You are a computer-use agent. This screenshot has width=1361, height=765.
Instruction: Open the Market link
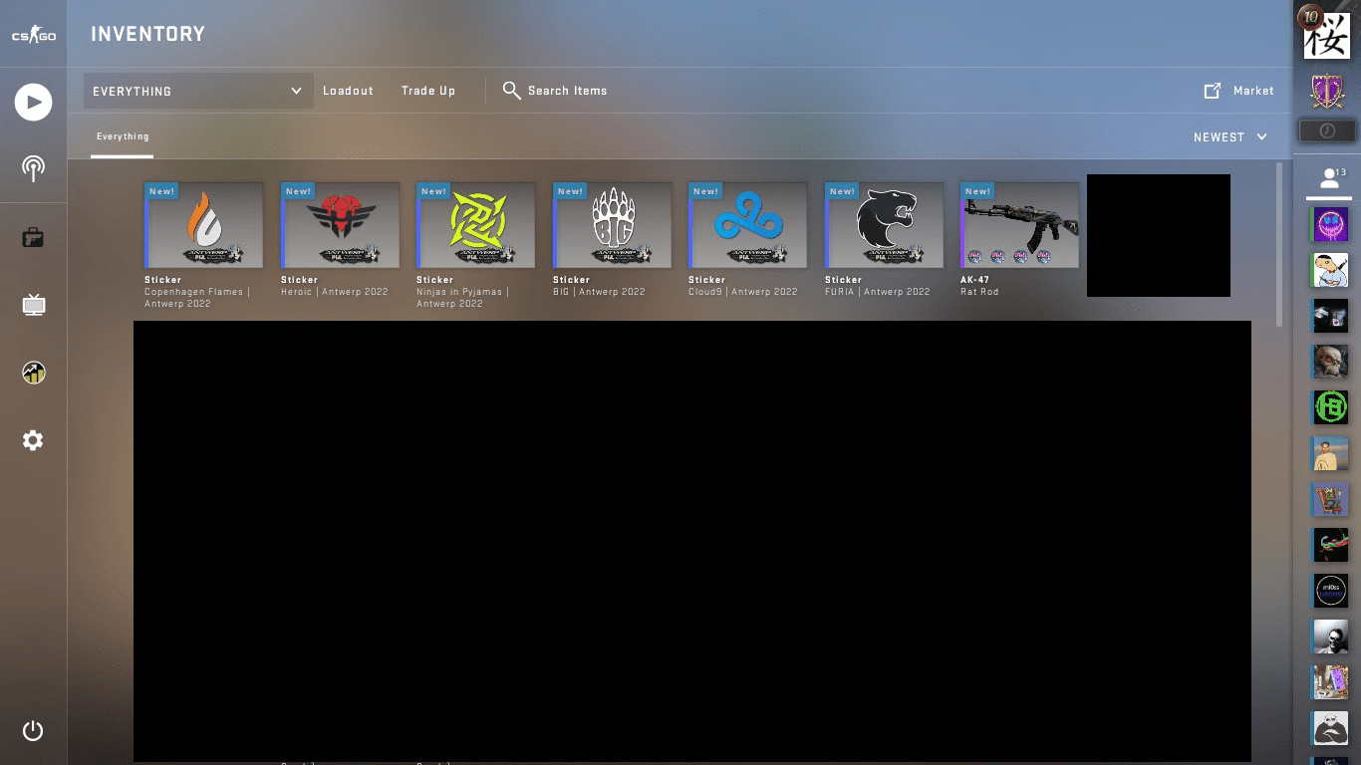tap(1253, 91)
